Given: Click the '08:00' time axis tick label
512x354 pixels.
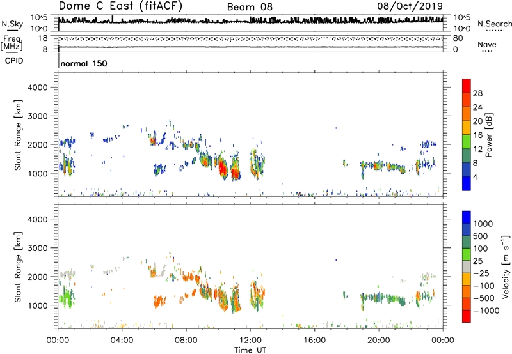Looking at the screenshot, I should coord(186,341).
